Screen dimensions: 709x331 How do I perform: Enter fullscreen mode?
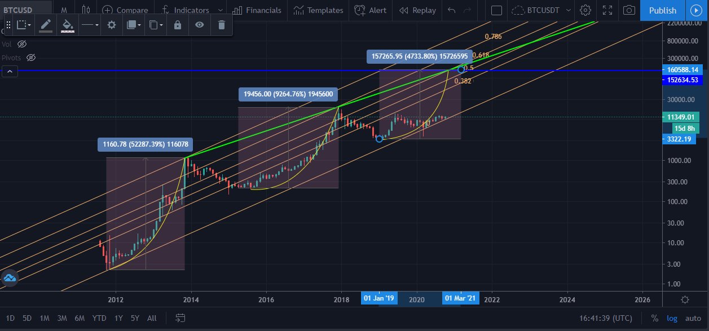(607, 10)
